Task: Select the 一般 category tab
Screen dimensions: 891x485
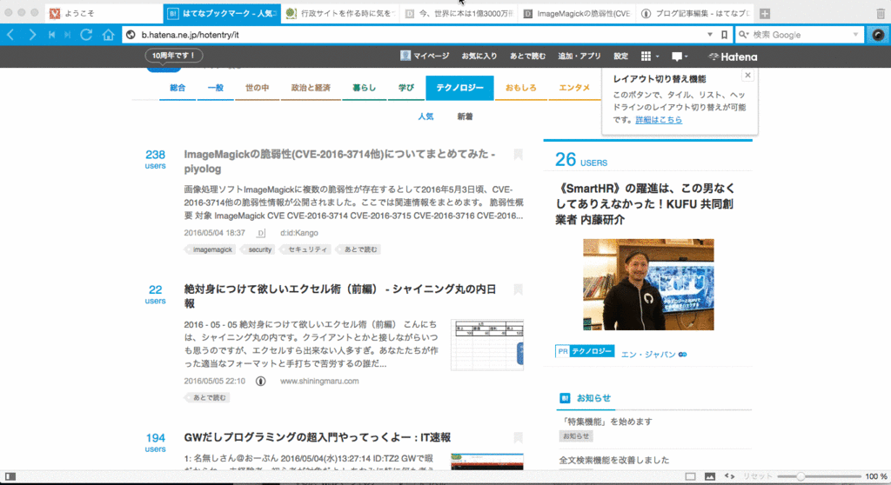Action: [x=216, y=88]
